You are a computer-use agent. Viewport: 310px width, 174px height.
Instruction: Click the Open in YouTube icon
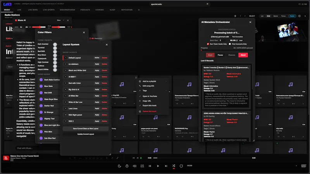tap(140, 96)
